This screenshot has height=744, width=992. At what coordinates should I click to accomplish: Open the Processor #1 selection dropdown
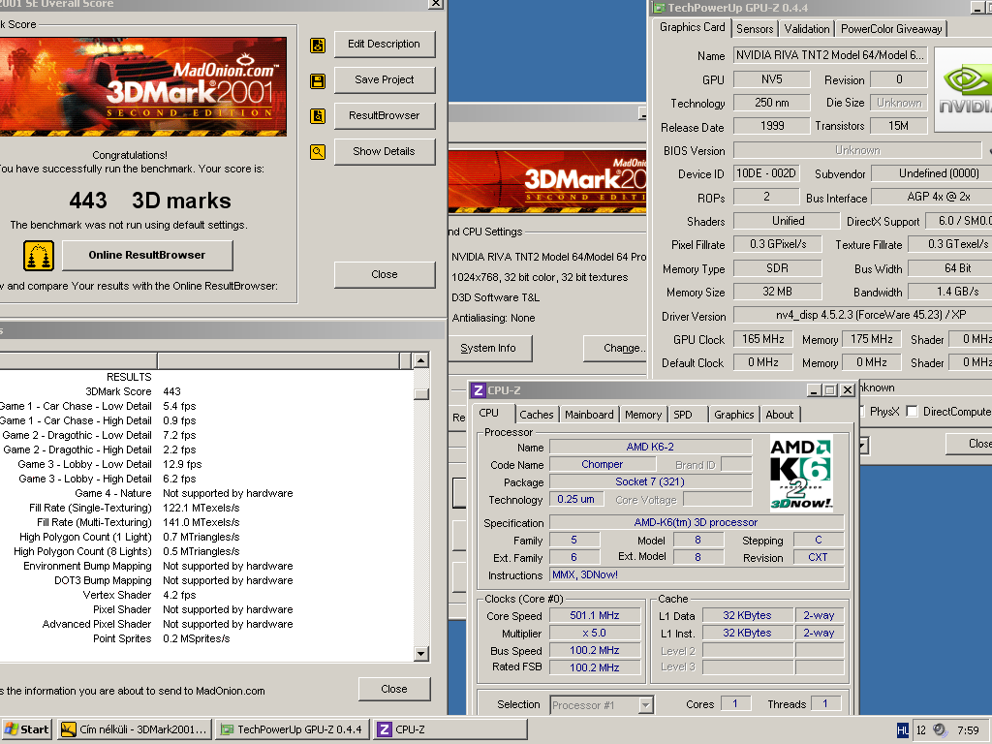(645, 705)
